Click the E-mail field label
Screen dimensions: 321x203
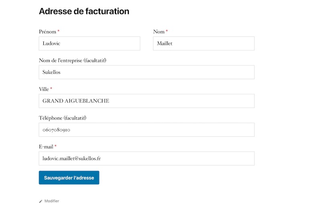(46, 147)
